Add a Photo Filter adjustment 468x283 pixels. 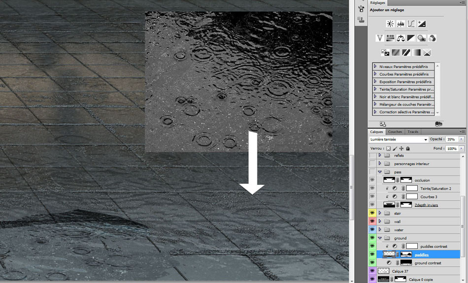click(422, 38)
